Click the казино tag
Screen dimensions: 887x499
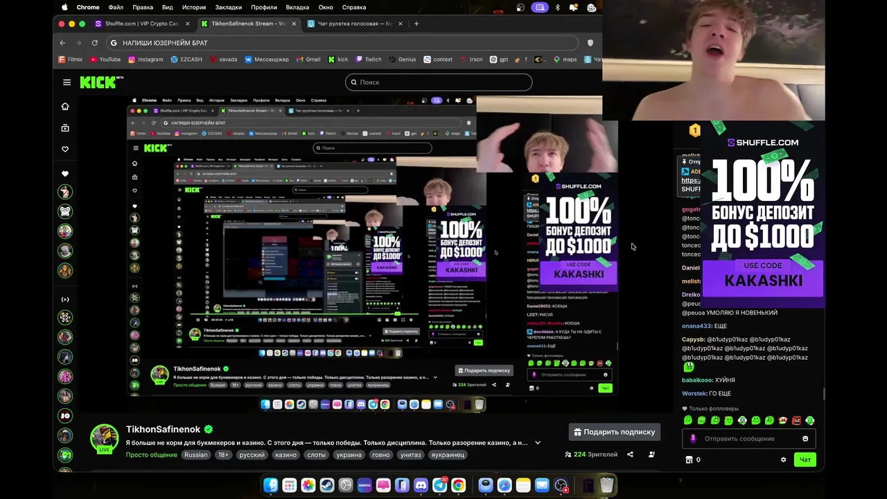point(286,455)
